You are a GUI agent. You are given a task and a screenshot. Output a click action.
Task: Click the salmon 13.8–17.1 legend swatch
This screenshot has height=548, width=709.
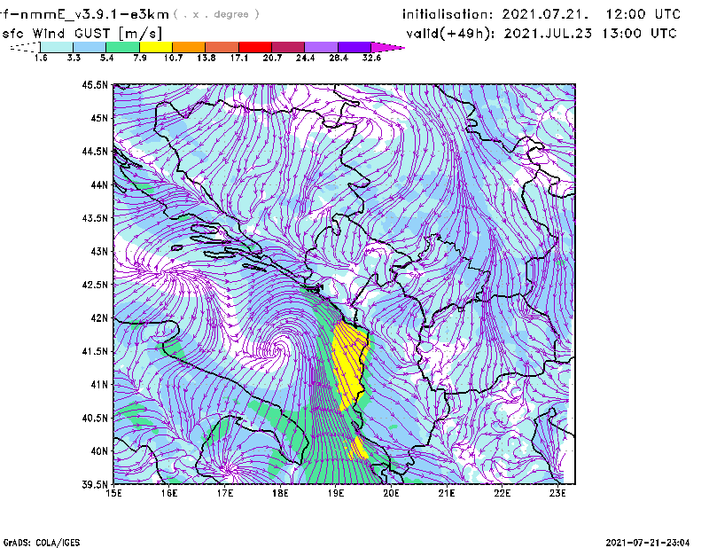[x=222, y=47]
